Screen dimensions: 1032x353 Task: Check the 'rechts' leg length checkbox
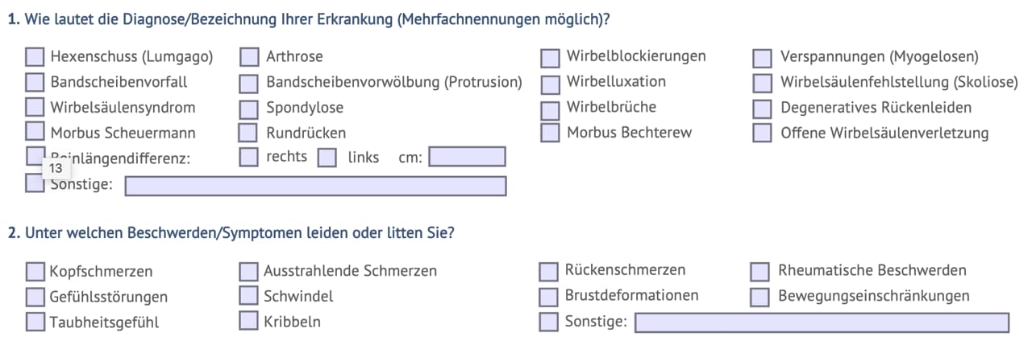point(249,157)
